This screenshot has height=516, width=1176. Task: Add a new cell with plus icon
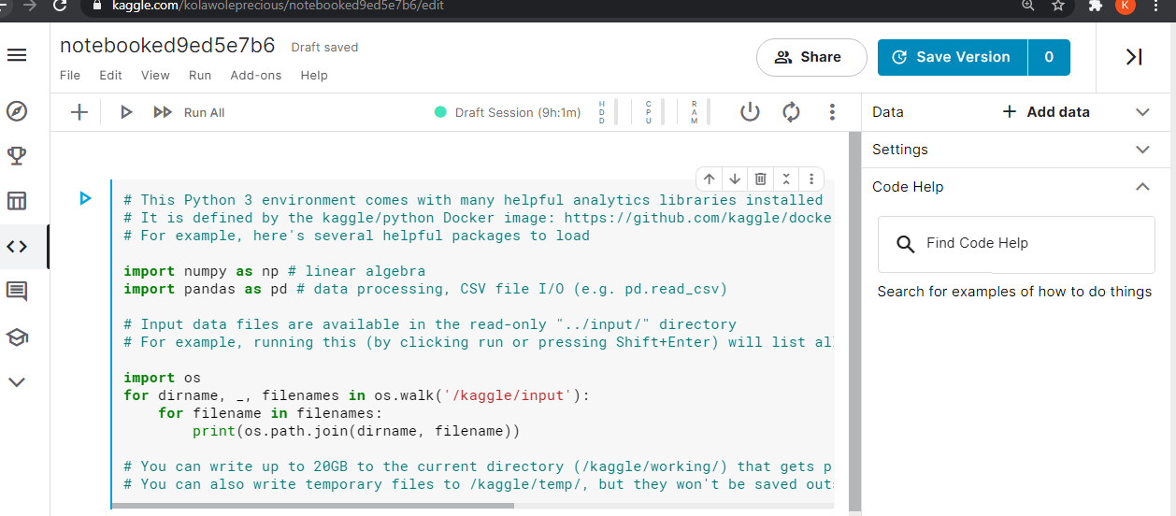pyautogui.click(x=79, y=112)
